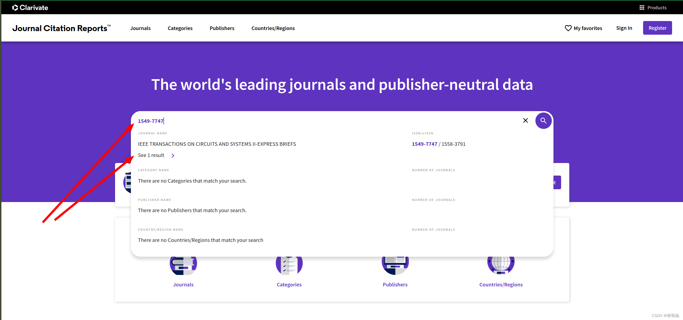Image resolution: width=683 pixels, height=320 pixels.
Task: Click the Register button
Action: point(657,28)
